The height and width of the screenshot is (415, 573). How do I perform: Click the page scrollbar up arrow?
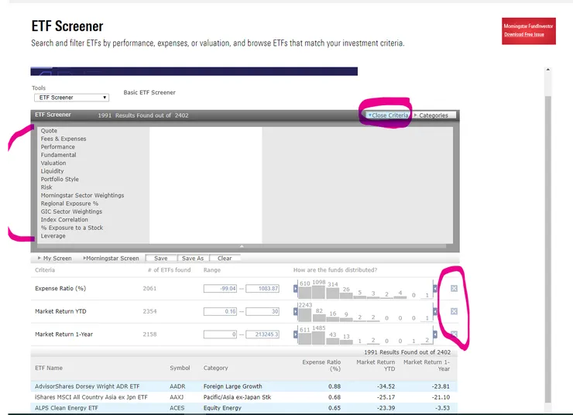(547, 70)
